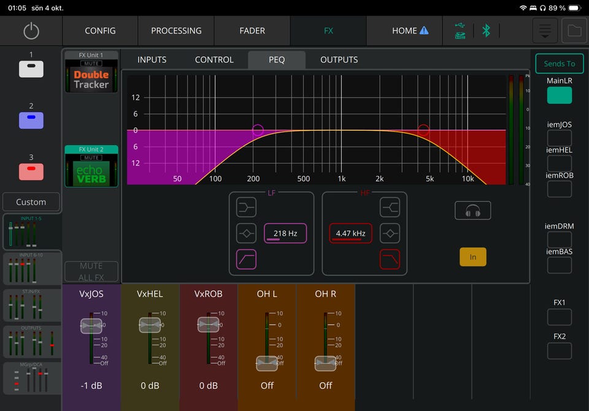
Task: Tap the headphones listen button
Action: [x=472, y=210]
